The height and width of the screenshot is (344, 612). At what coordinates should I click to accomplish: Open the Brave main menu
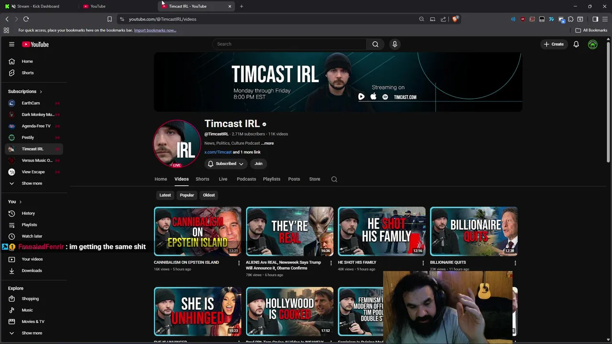pos(605,19)
